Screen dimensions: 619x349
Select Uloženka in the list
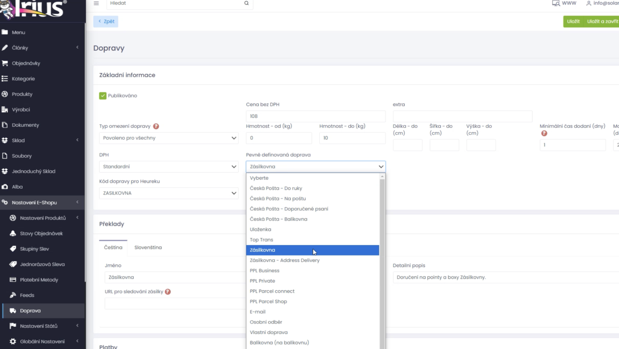tap(313, 229)
